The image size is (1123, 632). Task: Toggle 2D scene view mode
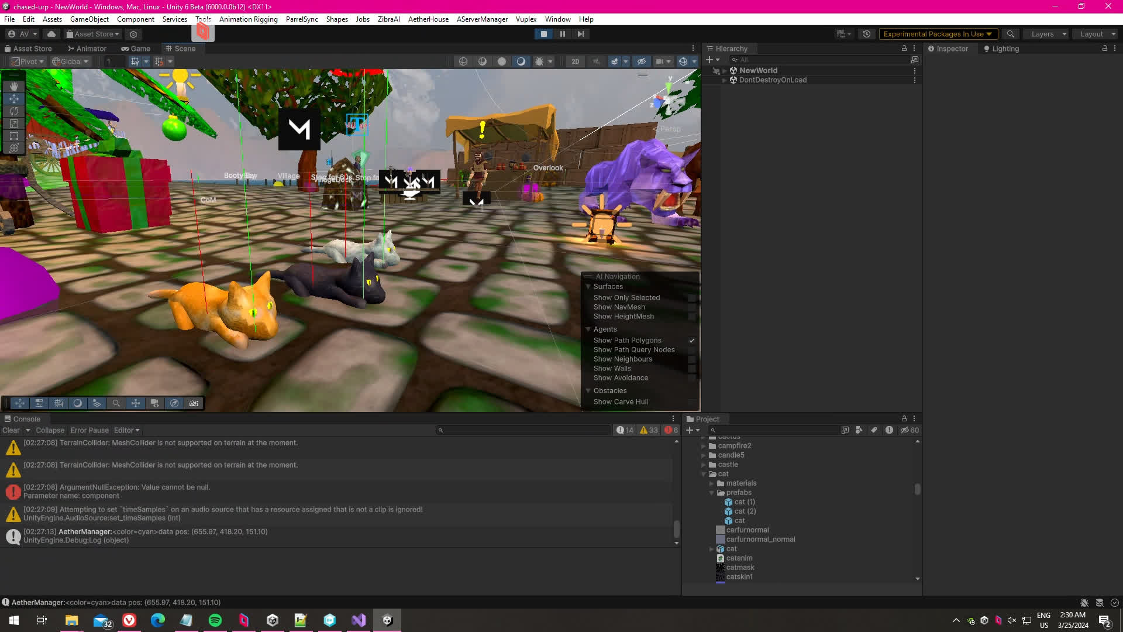[x=575, y=61]
